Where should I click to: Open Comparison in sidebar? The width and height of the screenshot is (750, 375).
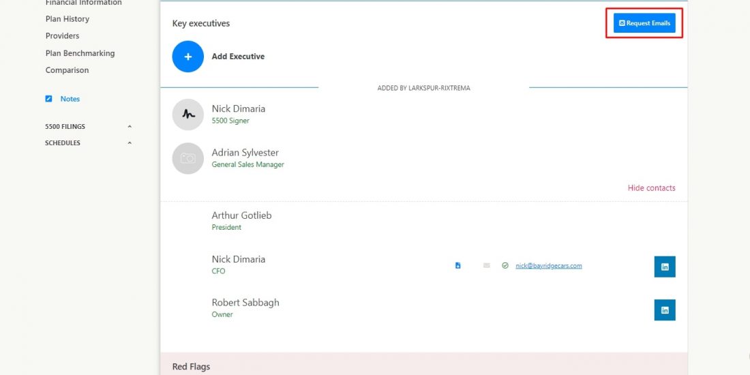[67, 70]
